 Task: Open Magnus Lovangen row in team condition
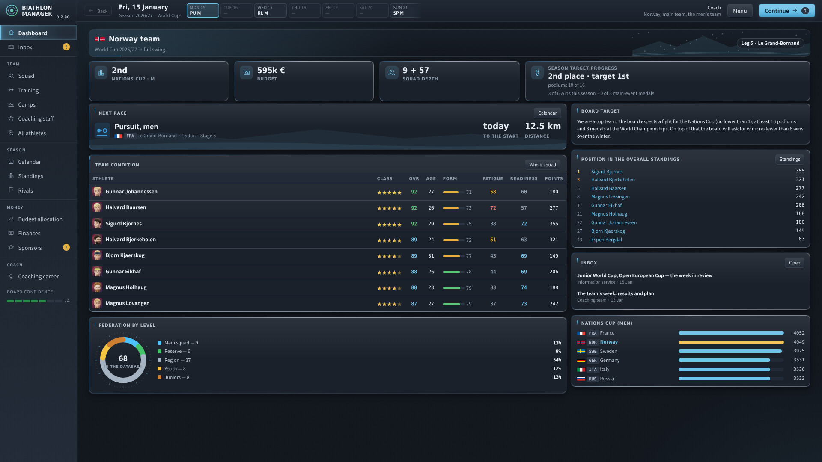328,304
